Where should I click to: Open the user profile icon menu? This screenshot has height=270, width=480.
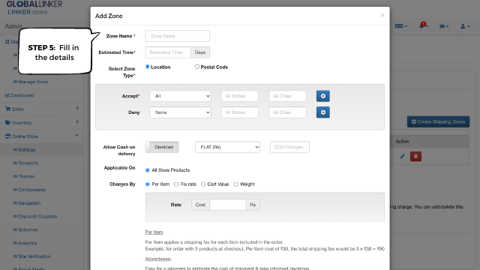click(465, 26)
